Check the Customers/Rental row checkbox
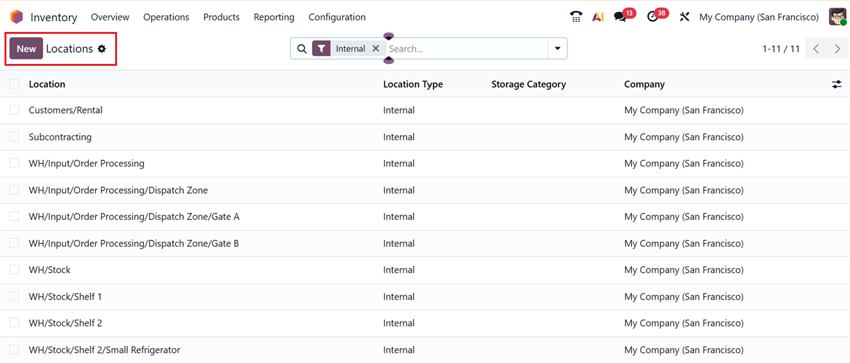This screenshot has height=363, width=850. tap(14, 110)
